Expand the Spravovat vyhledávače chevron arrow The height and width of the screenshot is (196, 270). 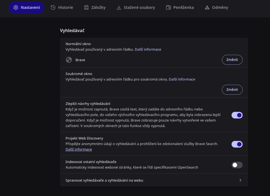click(x=240, y=180)
